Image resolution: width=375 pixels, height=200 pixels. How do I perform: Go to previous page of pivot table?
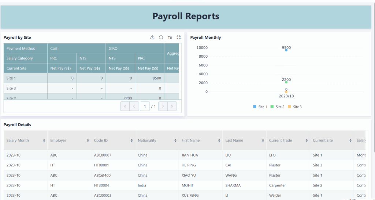click(134, 106)
